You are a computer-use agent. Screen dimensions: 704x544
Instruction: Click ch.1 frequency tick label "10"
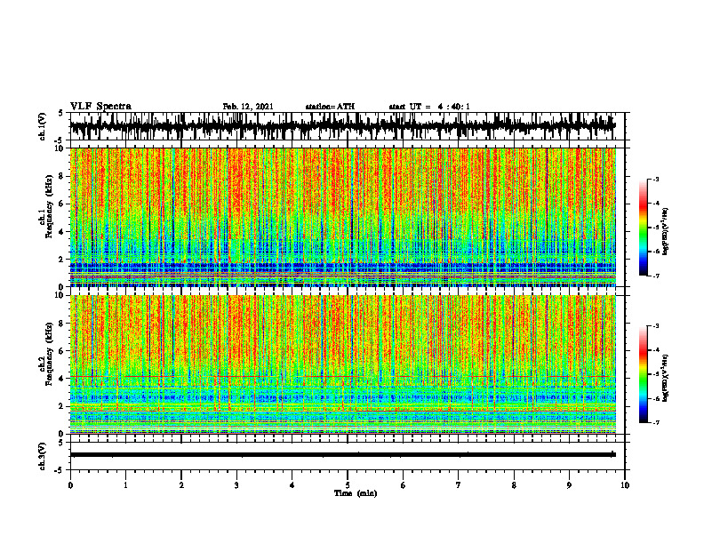pyautogui.click(x=61, y=148)
